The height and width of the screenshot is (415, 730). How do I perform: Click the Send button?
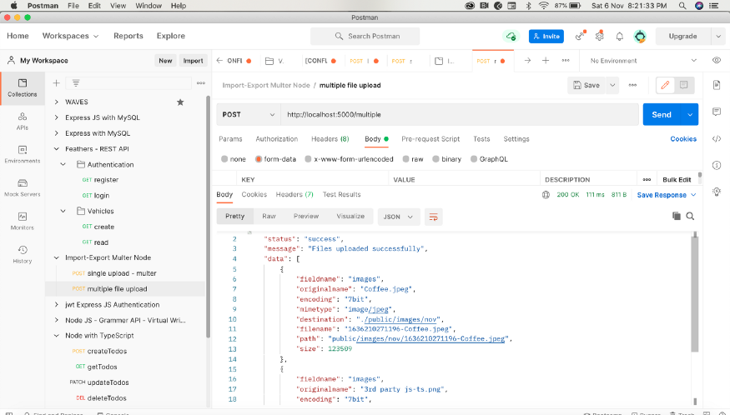point(662,114)
